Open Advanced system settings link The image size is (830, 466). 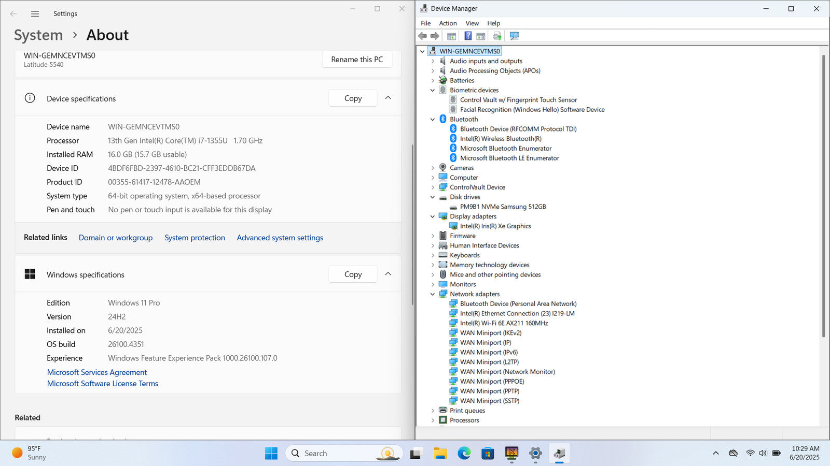(280, 238)
